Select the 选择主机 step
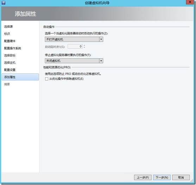The height and width of the screenshot is (185, 196). pyautogui.click(x=10, y=62)
